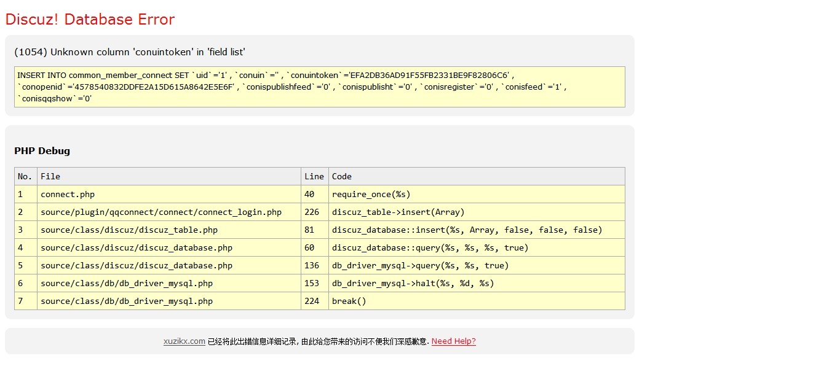Select the halt(%s, %d, %s) code cell

pos(419,283)
